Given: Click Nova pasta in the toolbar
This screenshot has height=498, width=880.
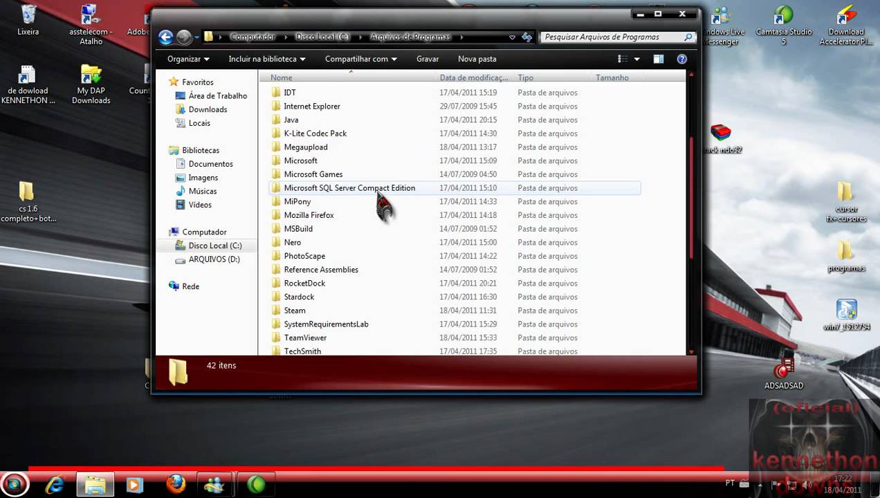Looking at the screenshot, I should coord(477,59).
